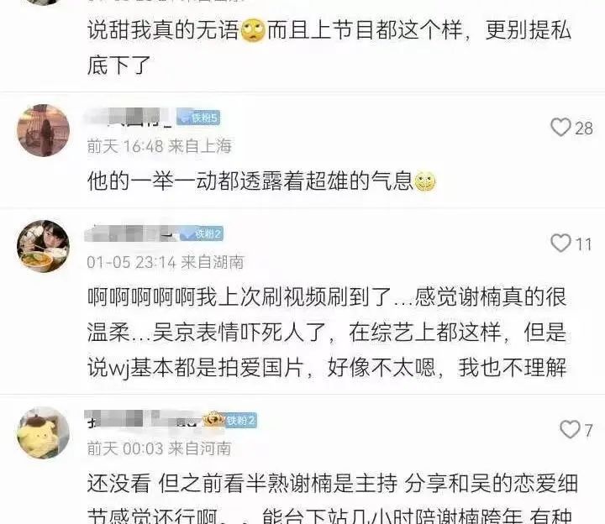This screenshot has width=605, height=524.
Task: Open the Henan commenter's yellow dog avatar
Action: tap(43, 432)
